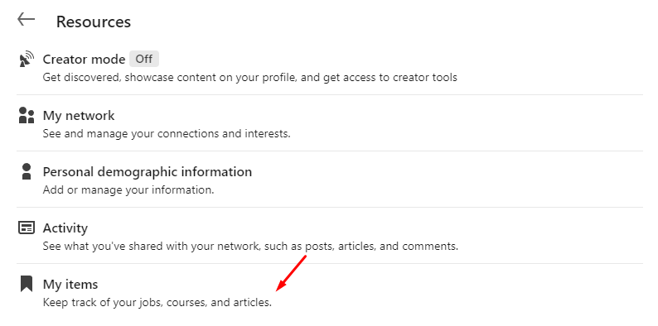658x326 pixels.
Task: Open the Activity newspaper icon
Action: (x=27, y=228)
